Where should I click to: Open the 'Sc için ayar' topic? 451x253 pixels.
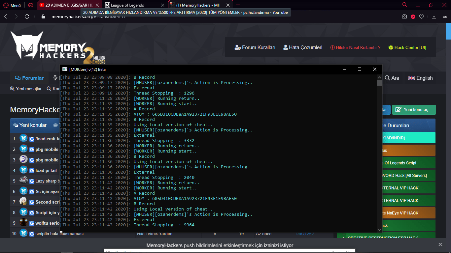[48, 191]
